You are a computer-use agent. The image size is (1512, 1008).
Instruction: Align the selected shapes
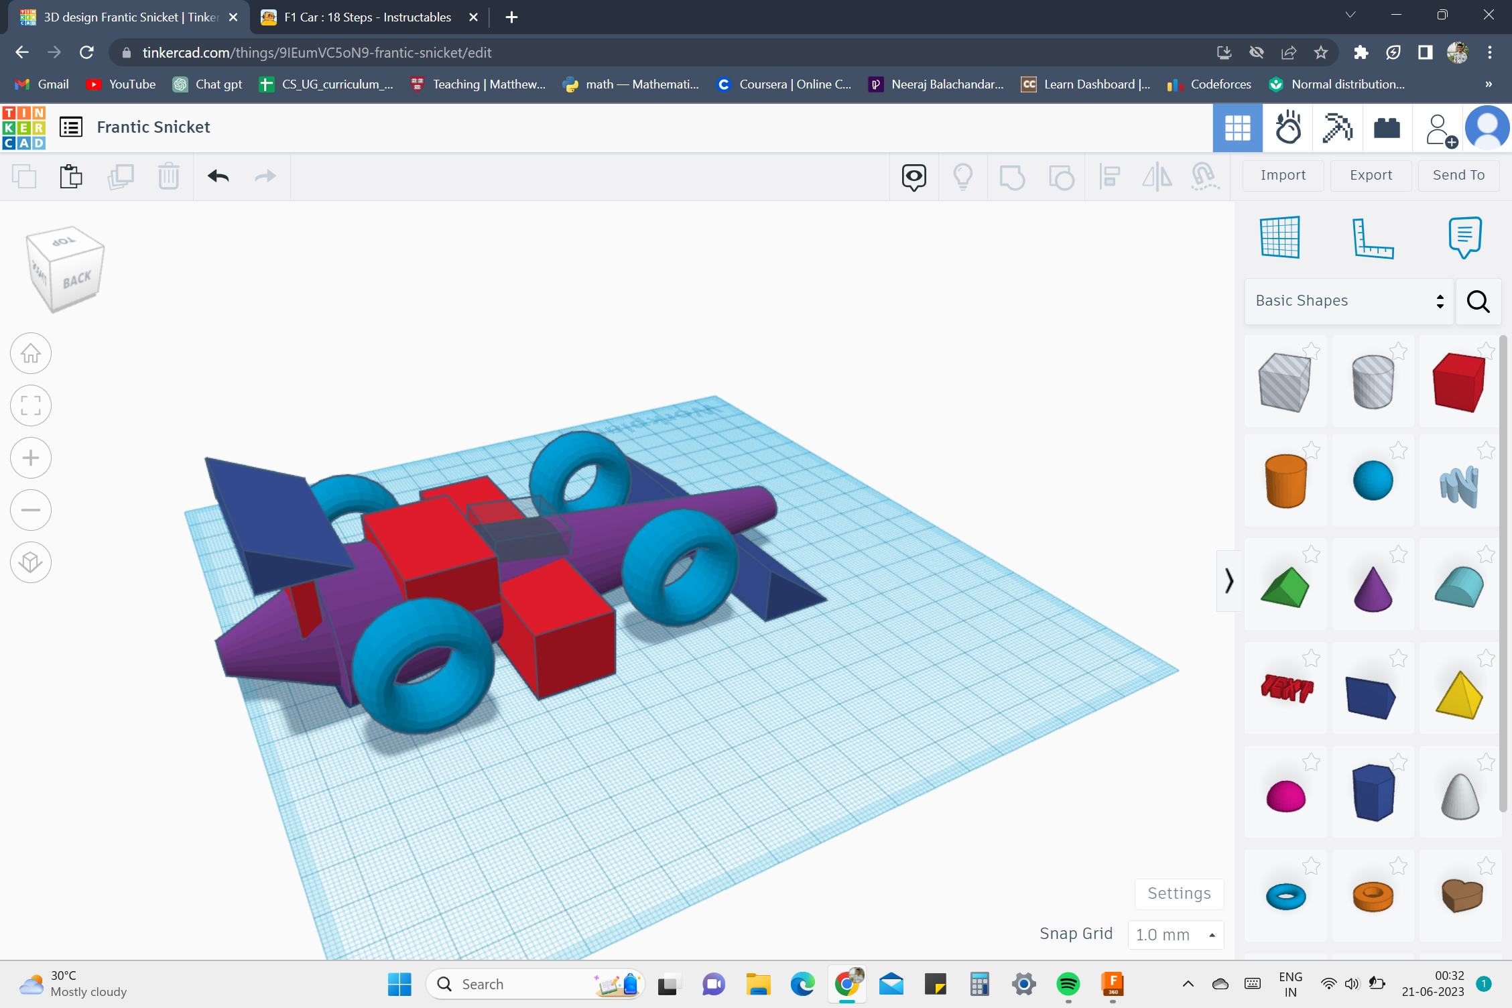click(x=1109, y=176)
